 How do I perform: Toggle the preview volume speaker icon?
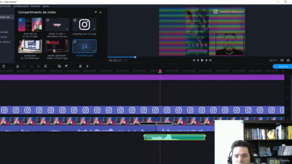click(282, 60)
